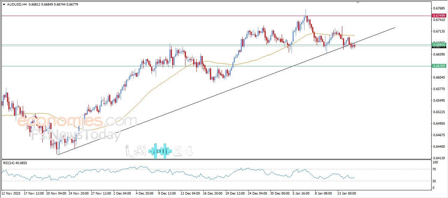Image resolution: width=448 pixels, height=198 pixels.
Task: Click the latest red candlestick on the chart
Action: pos(355,46)
